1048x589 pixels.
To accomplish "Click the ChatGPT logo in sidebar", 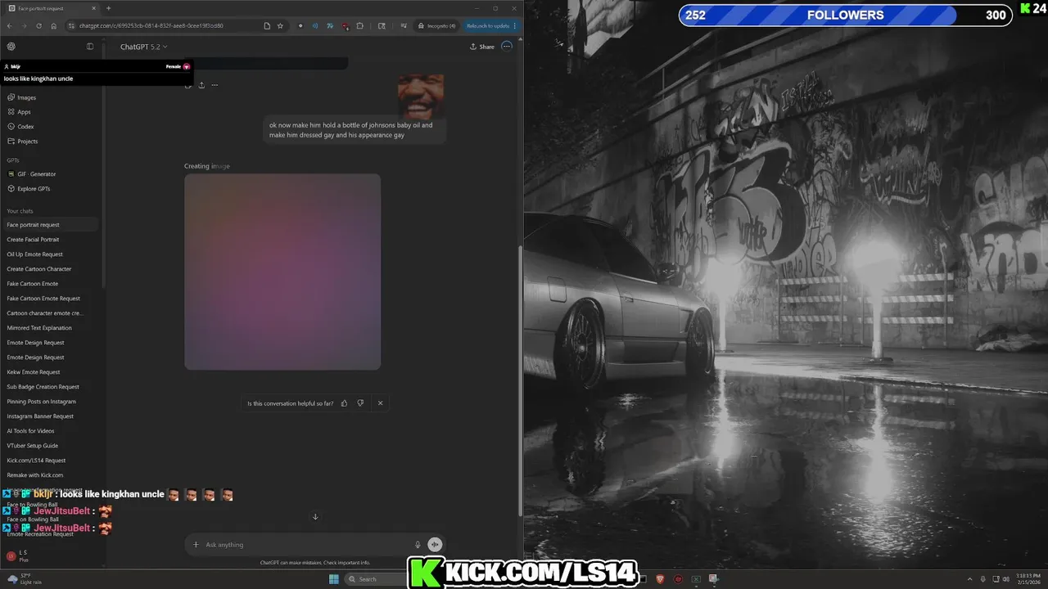I will pos(11,47).
